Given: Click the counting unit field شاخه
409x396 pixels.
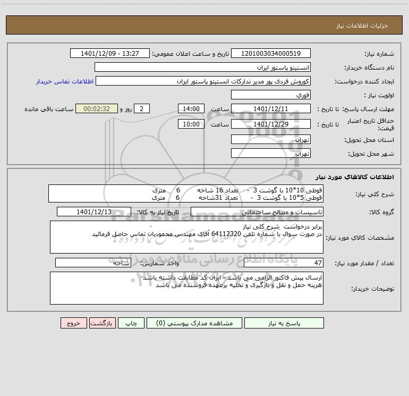Looking at the screenshot, I should click(93, 263).
